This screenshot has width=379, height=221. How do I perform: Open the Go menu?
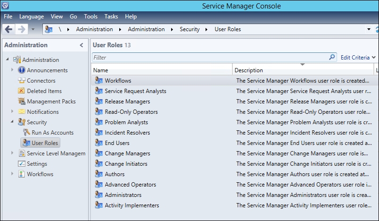coord(73,17)
